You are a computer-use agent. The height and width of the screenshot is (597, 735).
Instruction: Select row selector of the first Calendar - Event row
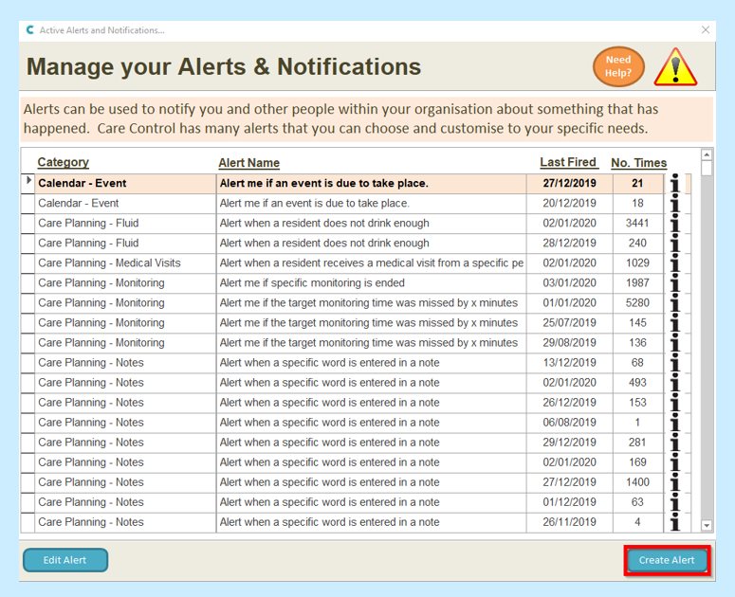click(x=28, y=184)
